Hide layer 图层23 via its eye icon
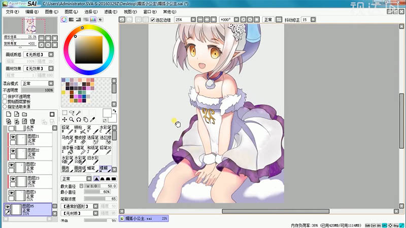 tap(13, 179)
